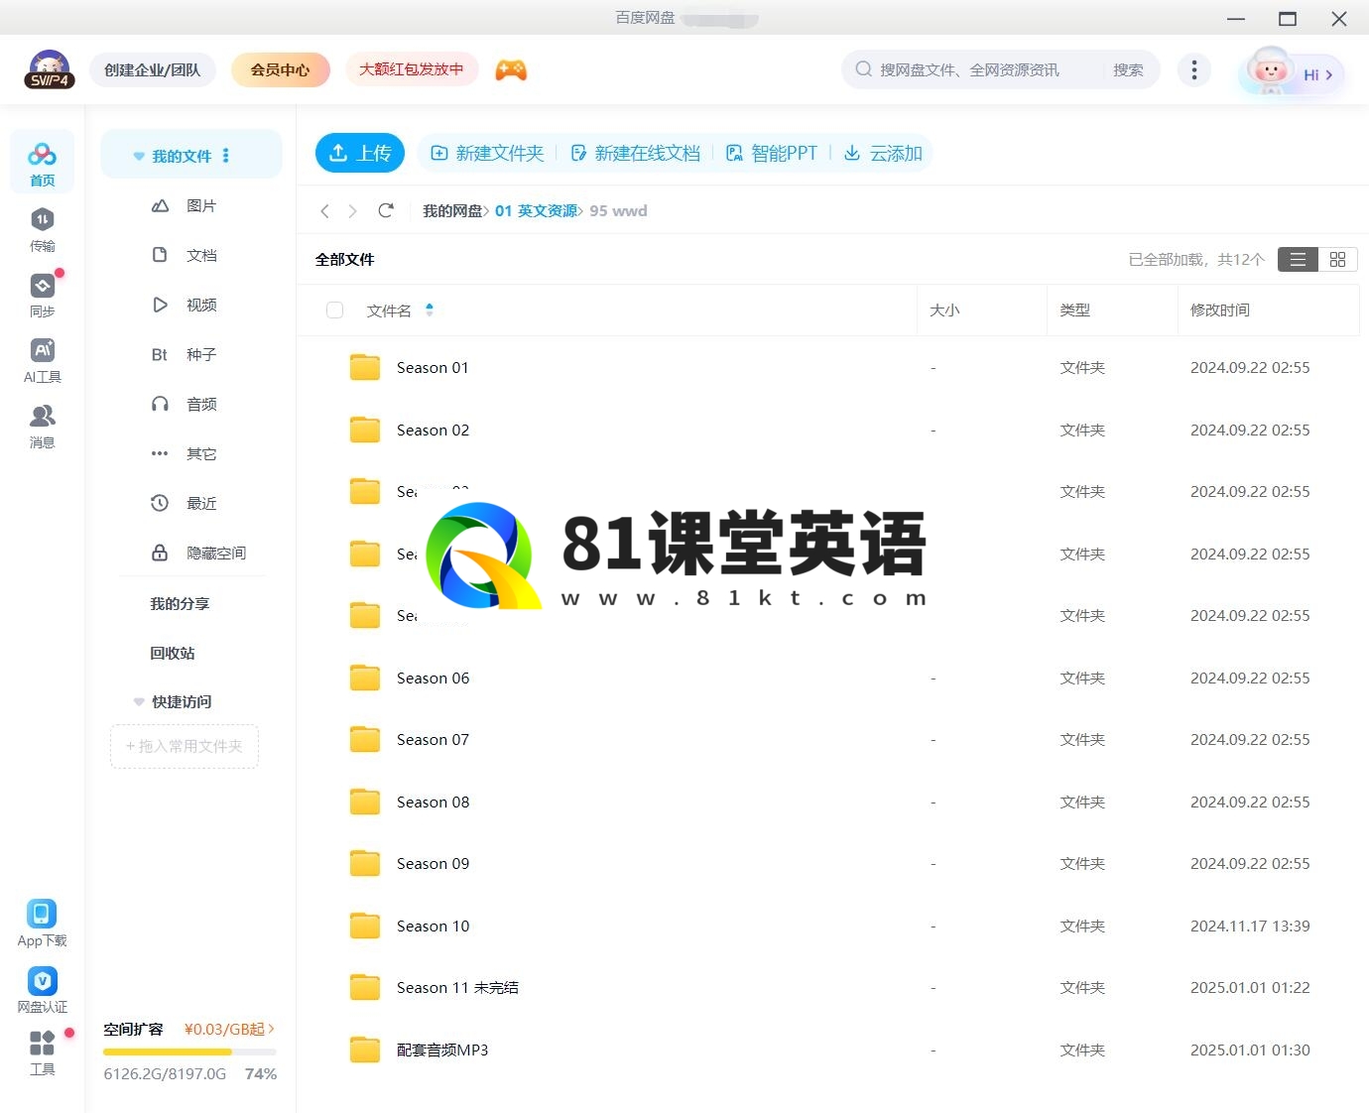Show 音频 category

(x=184, y=404)
